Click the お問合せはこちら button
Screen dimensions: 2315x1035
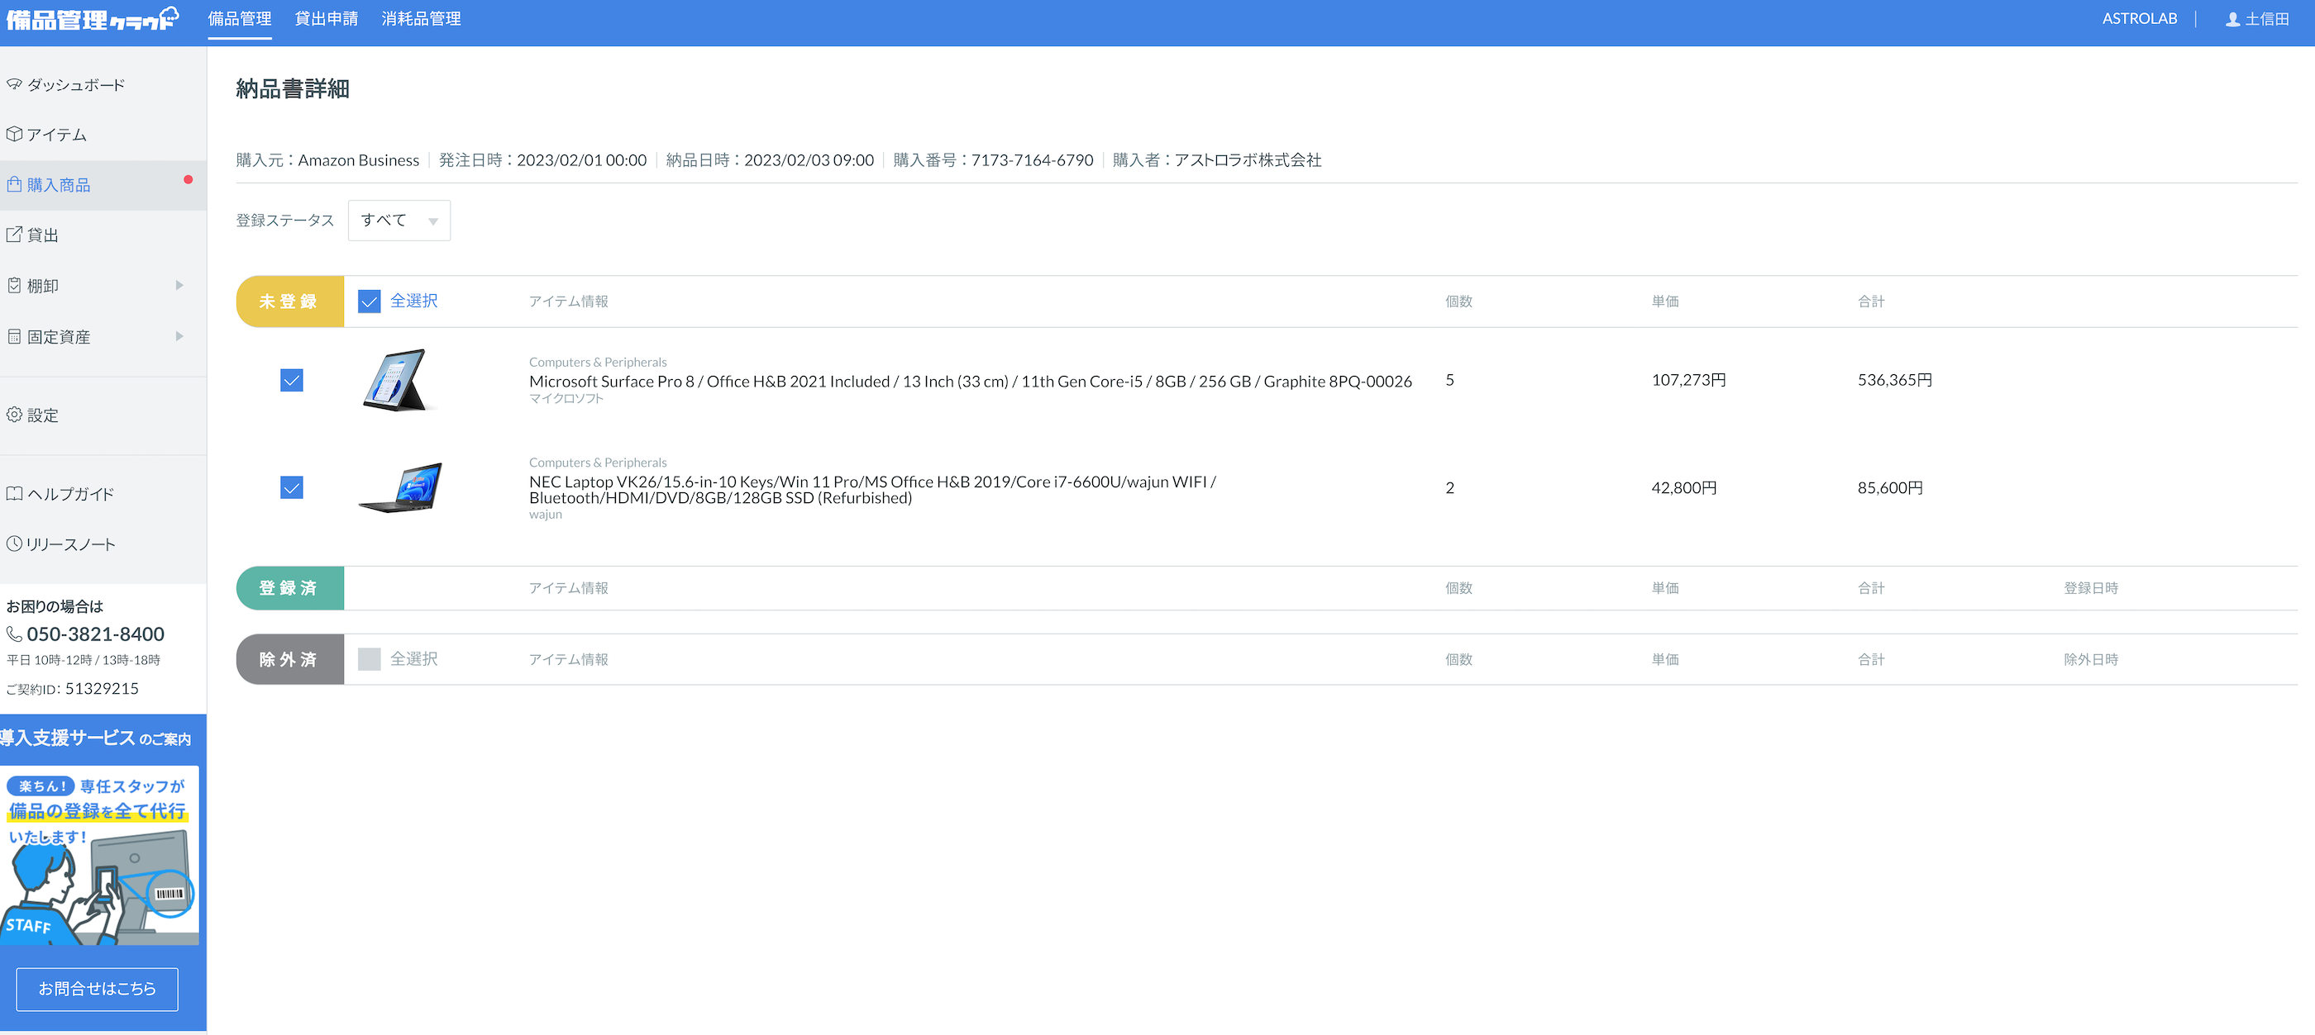pyautogui.click(x=97, y=988)
